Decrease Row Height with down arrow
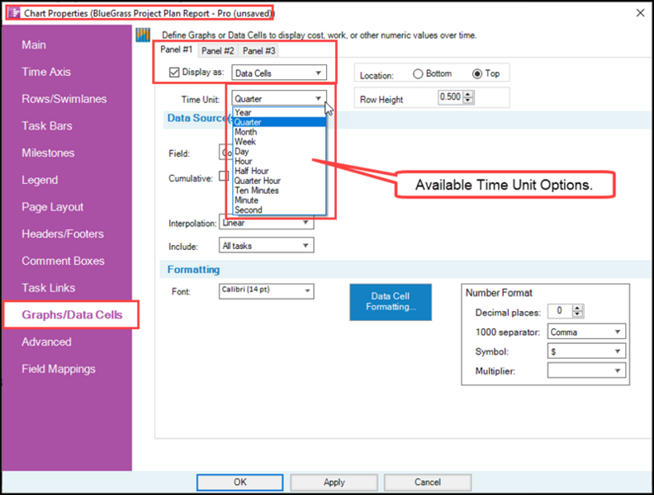The height and width of the screenshot is (495, 654). click(x=468, y=101)
